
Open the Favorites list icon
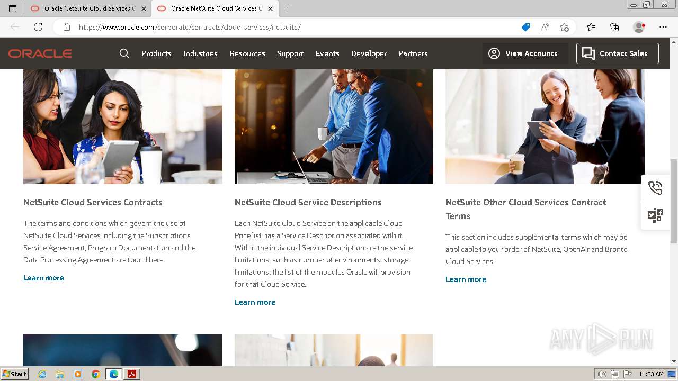click(591, 27)
